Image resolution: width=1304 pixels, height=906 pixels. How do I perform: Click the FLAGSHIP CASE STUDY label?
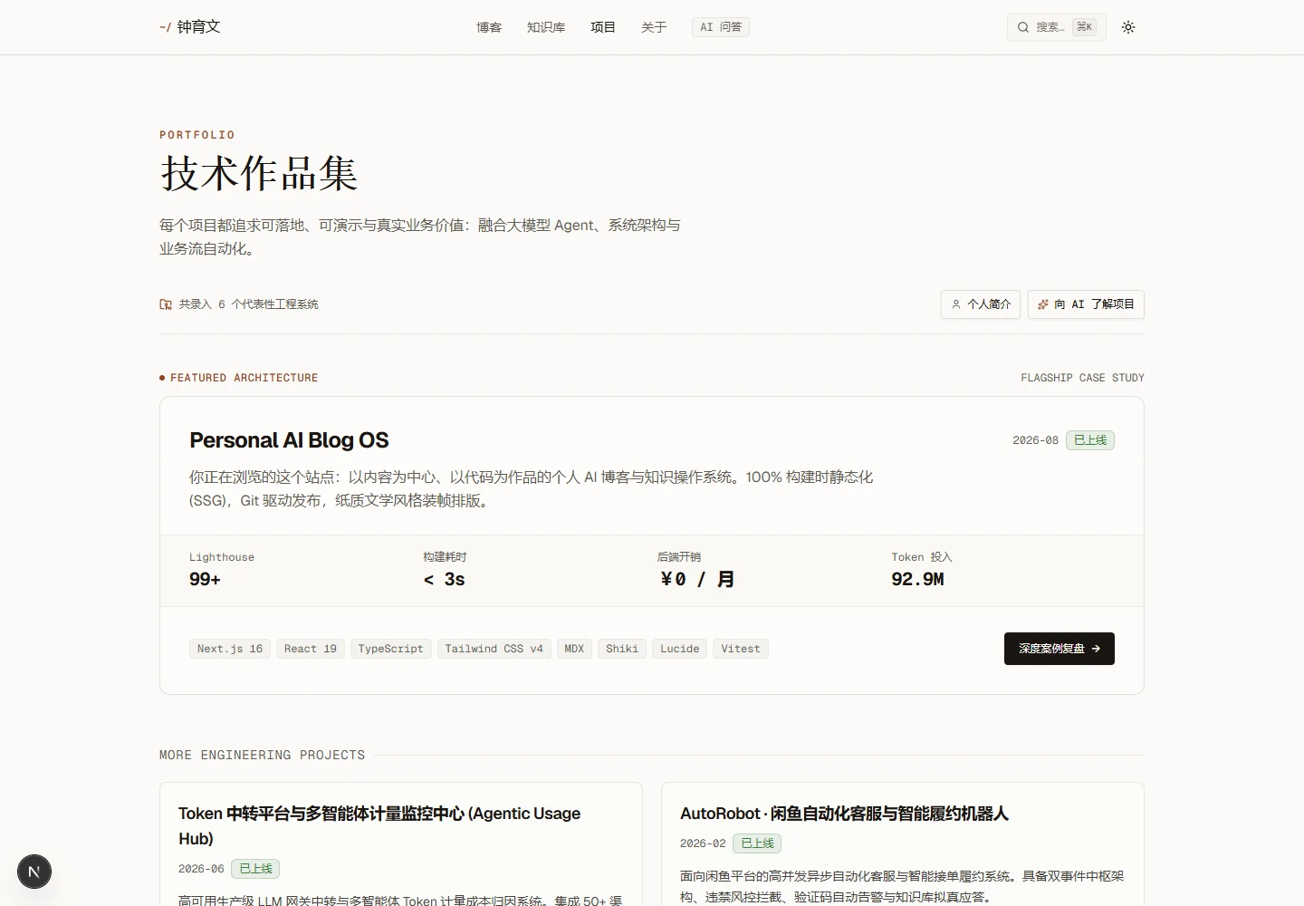1083,378
